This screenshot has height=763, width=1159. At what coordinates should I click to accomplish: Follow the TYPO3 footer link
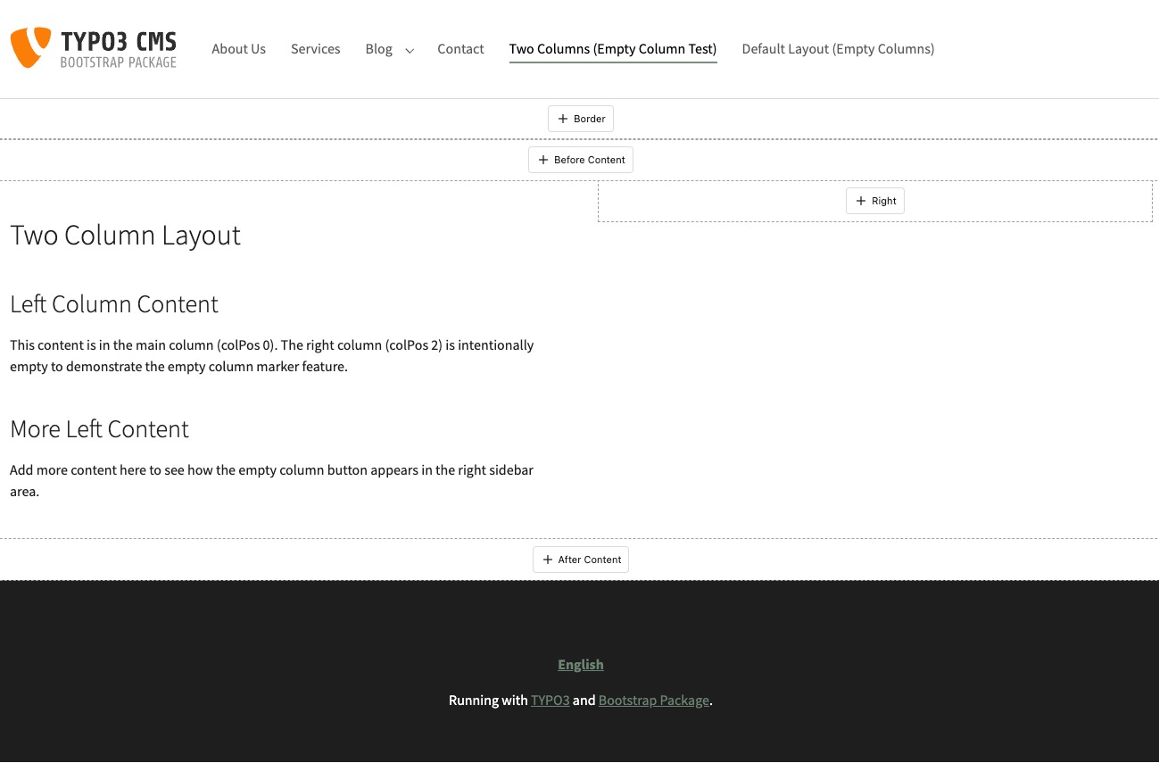(x=550, y=701)
